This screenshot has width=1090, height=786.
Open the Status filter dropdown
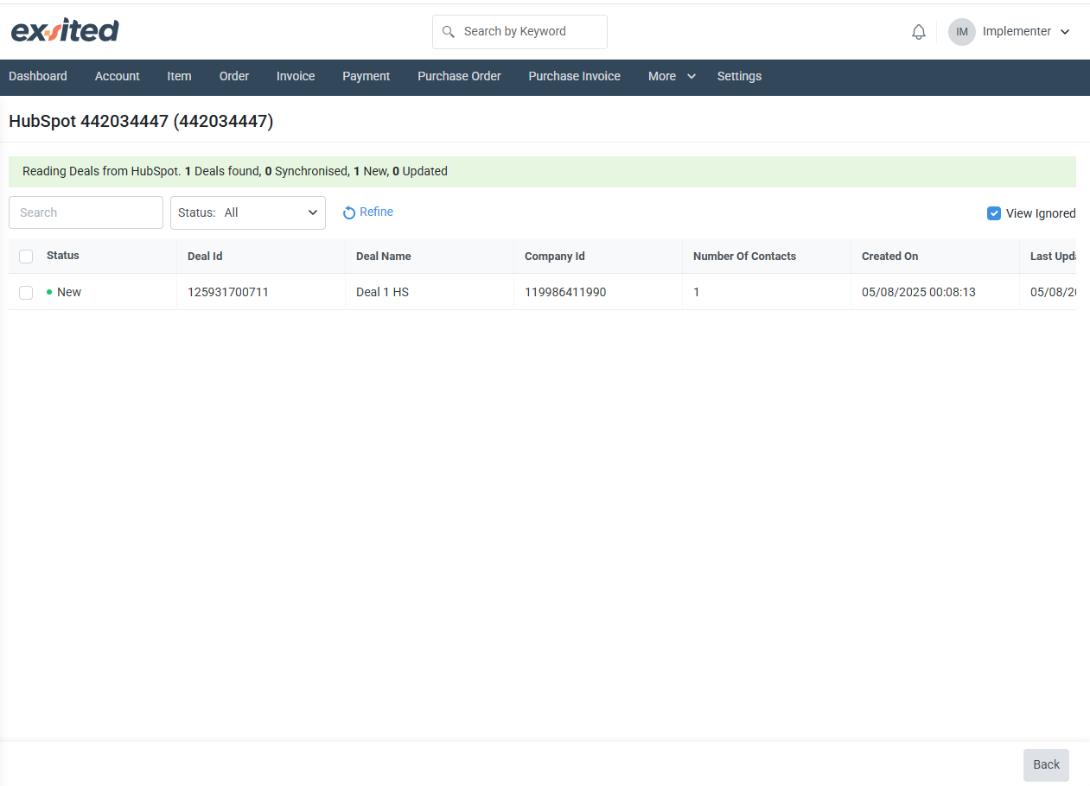click(248, 212)
